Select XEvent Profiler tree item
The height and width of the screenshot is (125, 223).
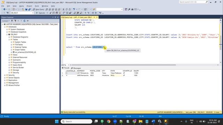(x=14, y=85)
